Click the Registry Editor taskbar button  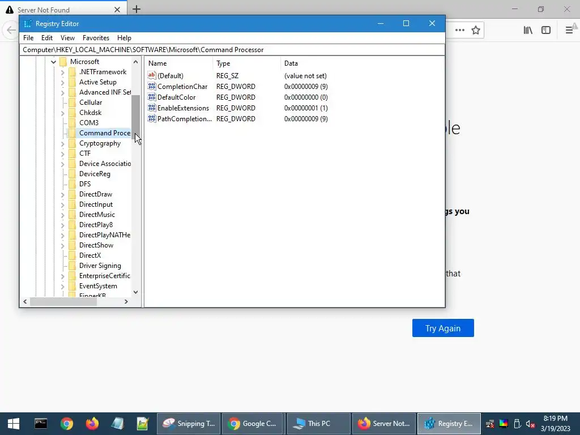pos(449,424)
